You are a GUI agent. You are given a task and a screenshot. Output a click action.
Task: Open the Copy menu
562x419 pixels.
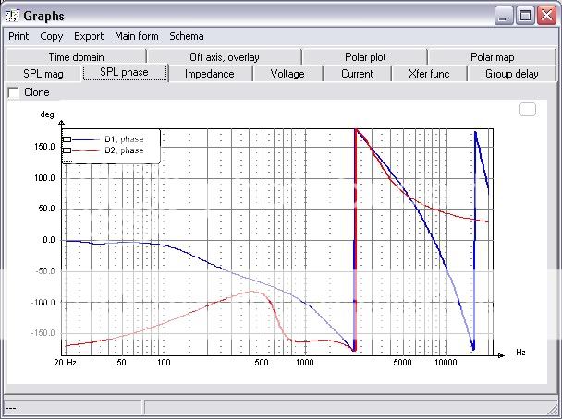(52, 37)
